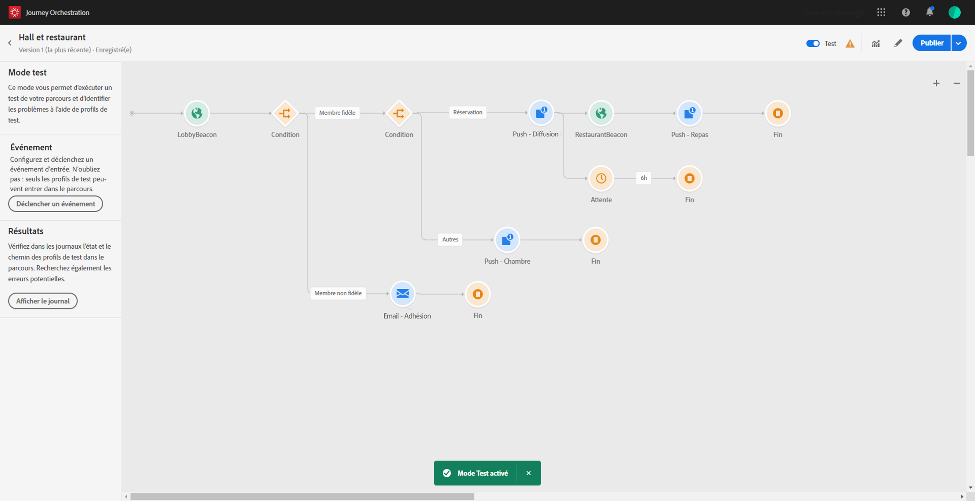The width and height of the screenshot is (975, 501).
Task: Select the Réservation path label
Action: click(467, 112)
